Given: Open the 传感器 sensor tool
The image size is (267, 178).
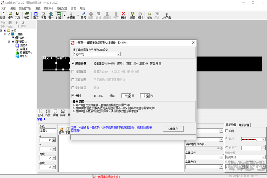Looking at the screenshot, I should 71,15.
